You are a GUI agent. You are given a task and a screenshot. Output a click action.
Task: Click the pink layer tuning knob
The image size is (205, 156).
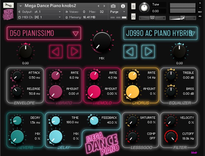(26, 52)
